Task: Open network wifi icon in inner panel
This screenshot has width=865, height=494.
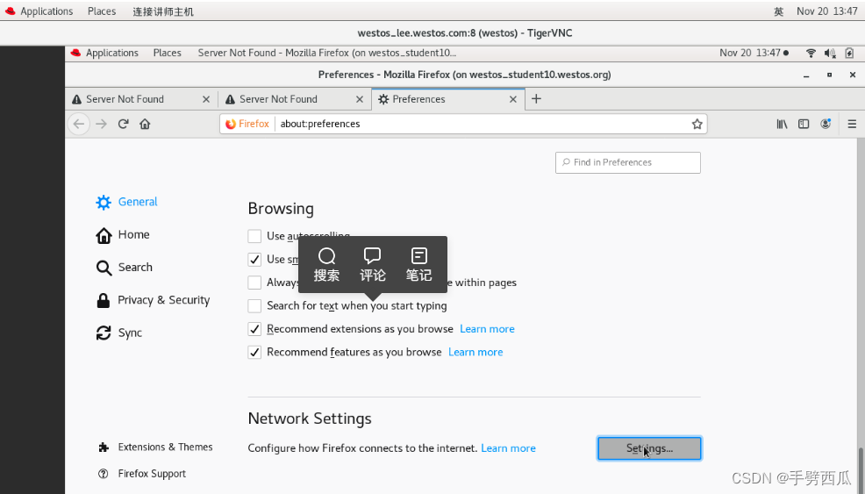Action: tap(811, 53)
